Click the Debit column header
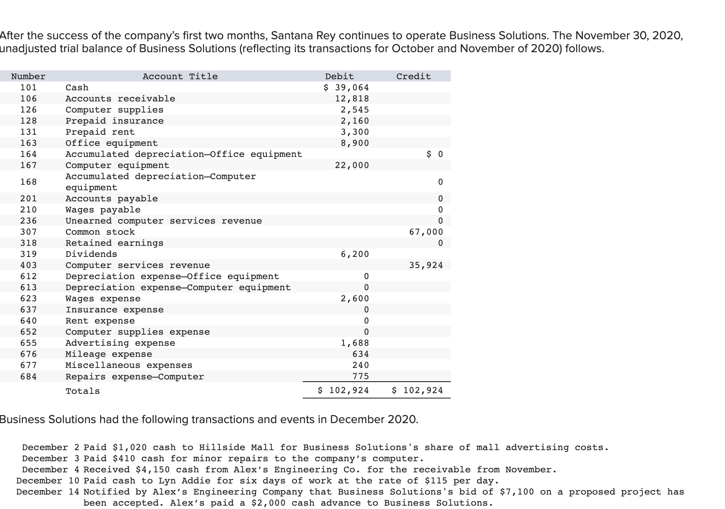Viewport: 725px width, 509px height. click(x=339, y=77)
